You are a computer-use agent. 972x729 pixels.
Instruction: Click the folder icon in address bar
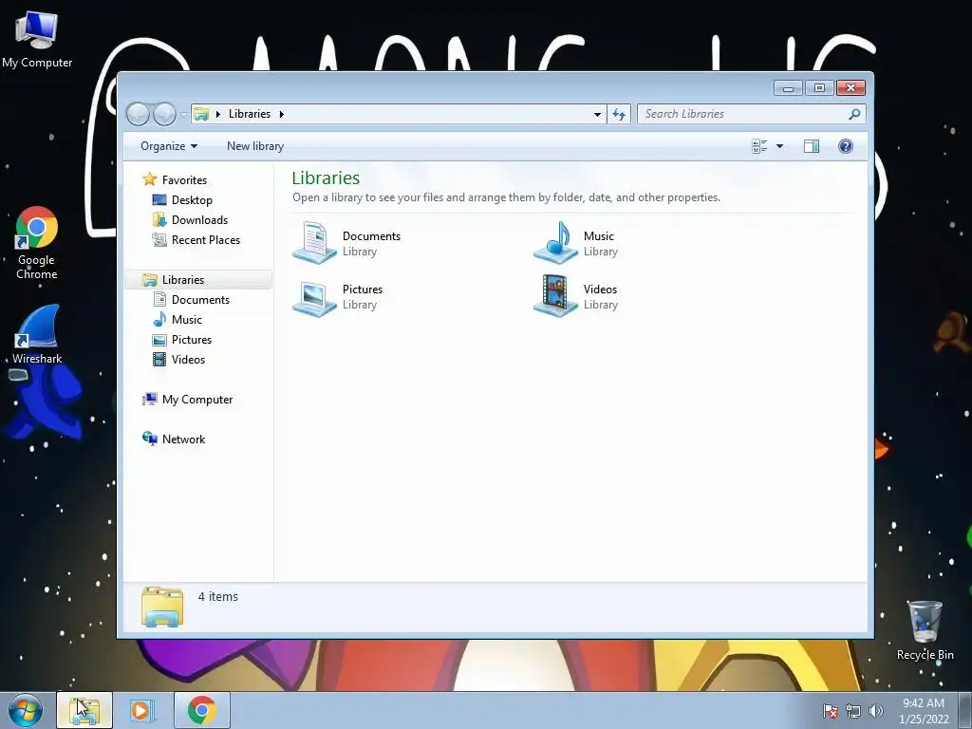(201, 114)
